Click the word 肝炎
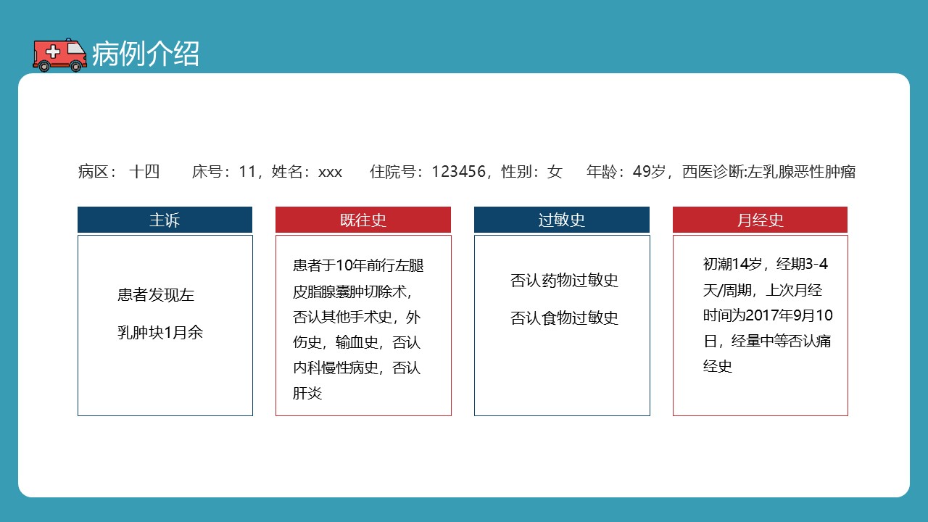Viewport: 928px width, 522px height. (x=307, y=393)
